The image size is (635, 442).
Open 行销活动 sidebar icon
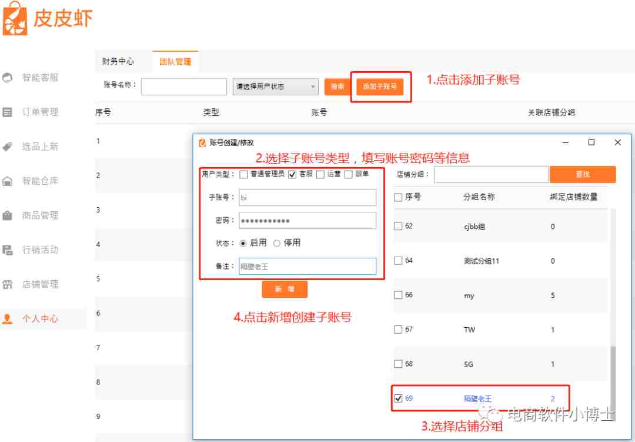click(7, 250)
